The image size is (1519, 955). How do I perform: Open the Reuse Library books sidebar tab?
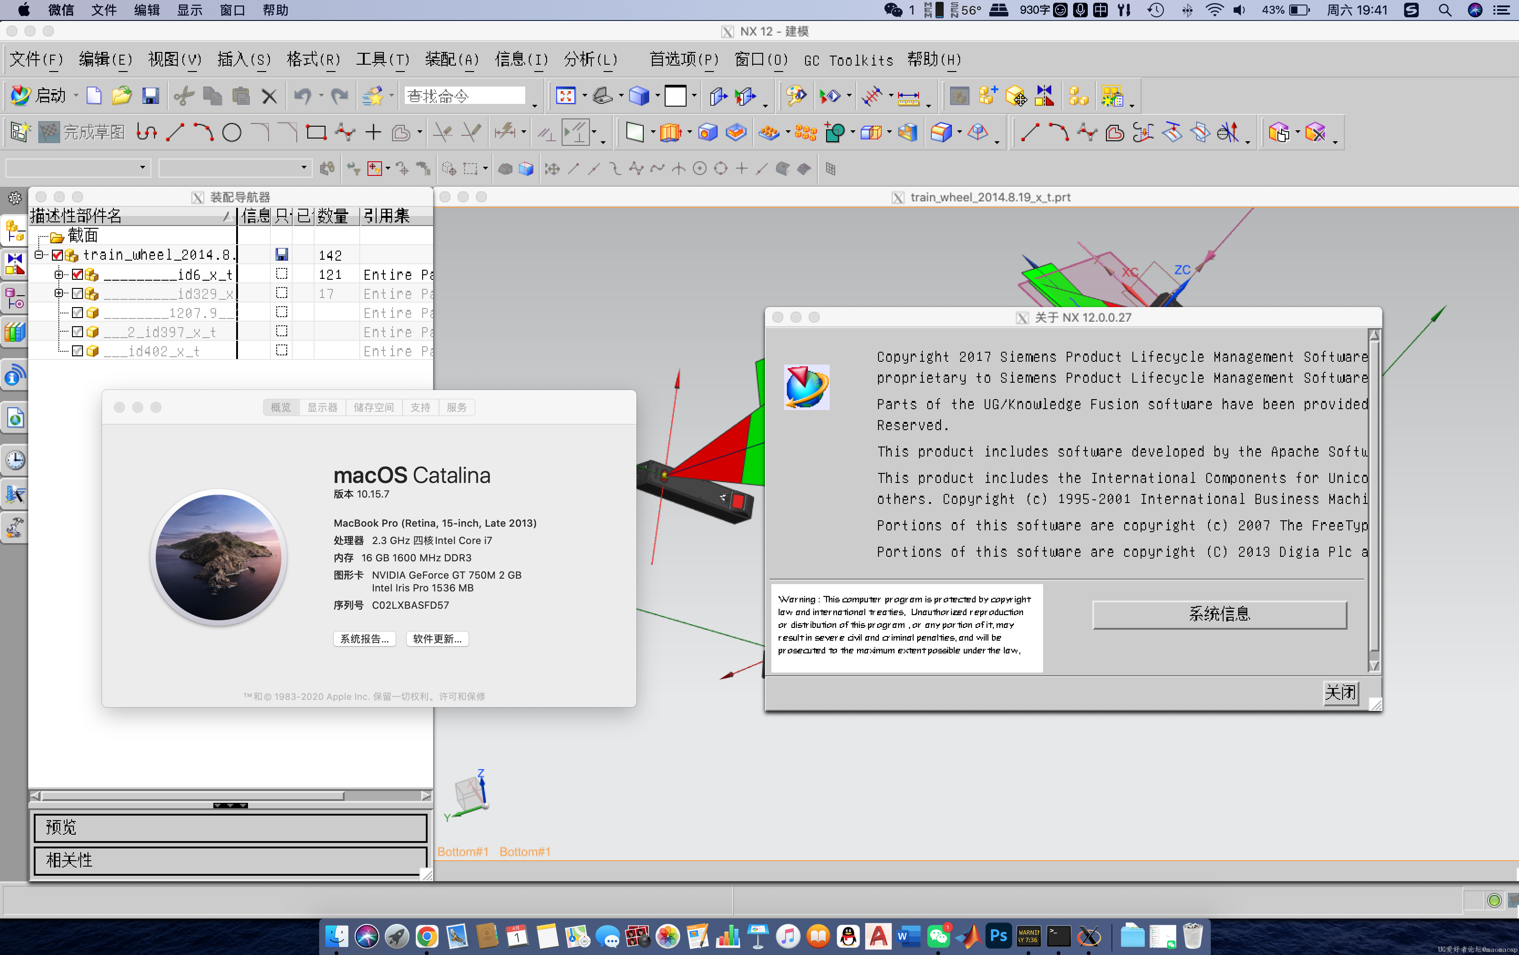(x=15, y=332)
